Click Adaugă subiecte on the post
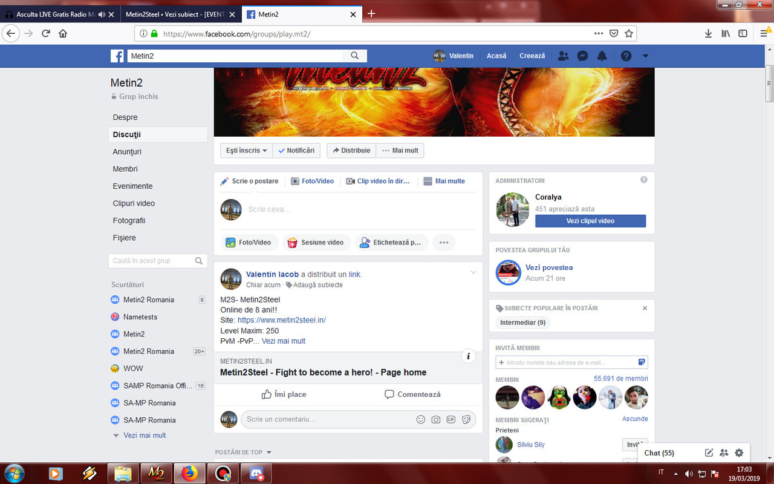Image resolution: width=774 pixels, height=484 pixels. (x=314, y=285)
